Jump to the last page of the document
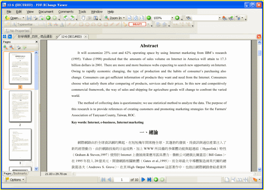The width and height of the screenshot is (264, 190). (149, 179)
